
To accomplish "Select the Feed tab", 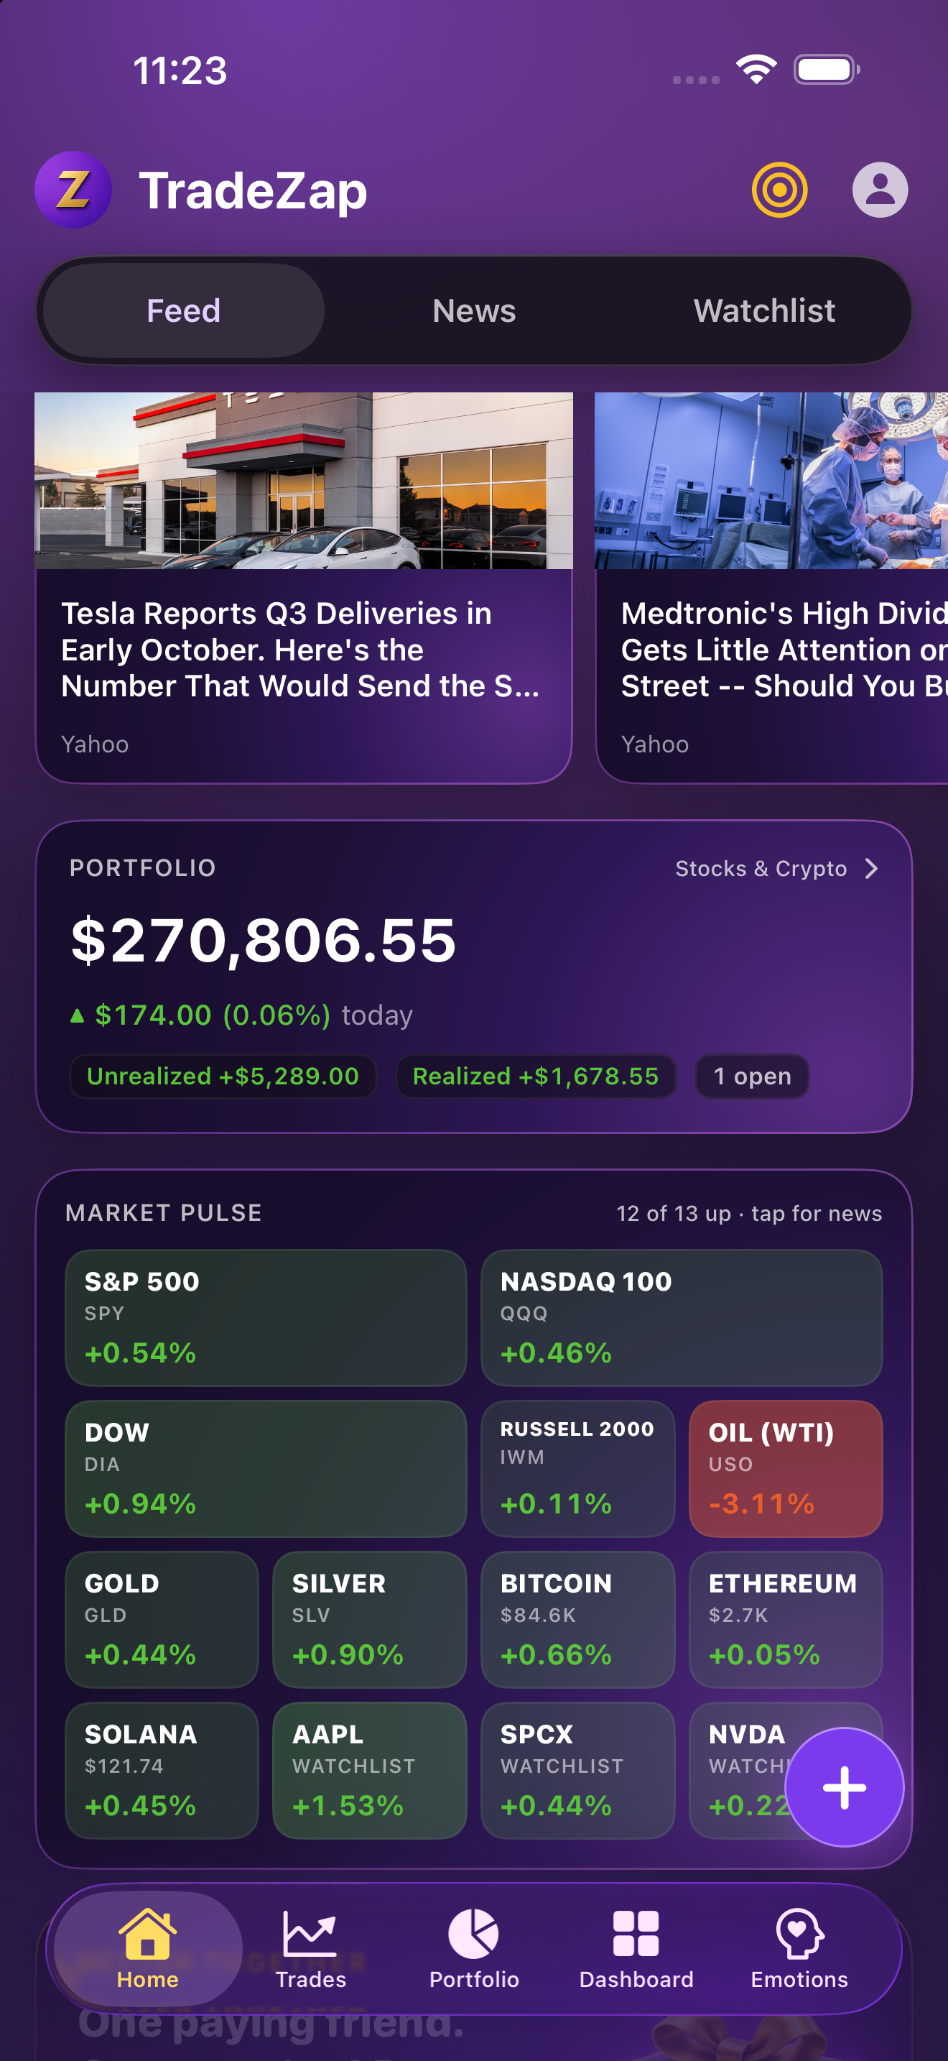I will (183, 310).
